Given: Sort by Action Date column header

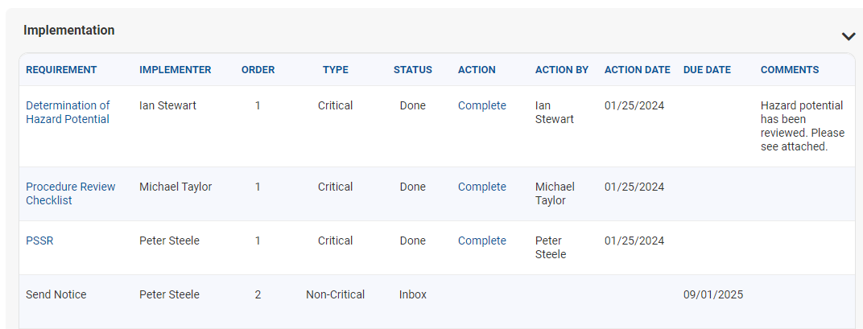Looking at the screenshot, I should (x=637, y=70).
